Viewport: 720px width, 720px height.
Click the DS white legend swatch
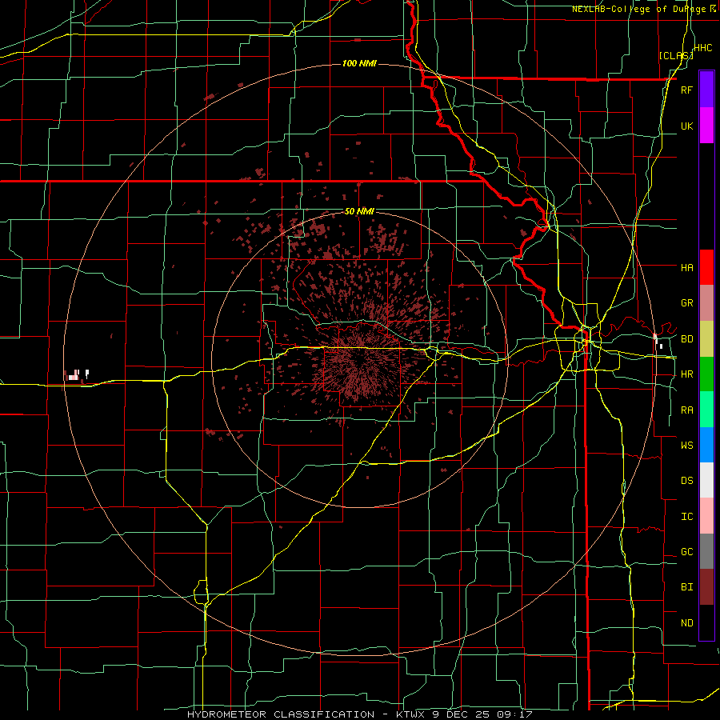[706, 480]
